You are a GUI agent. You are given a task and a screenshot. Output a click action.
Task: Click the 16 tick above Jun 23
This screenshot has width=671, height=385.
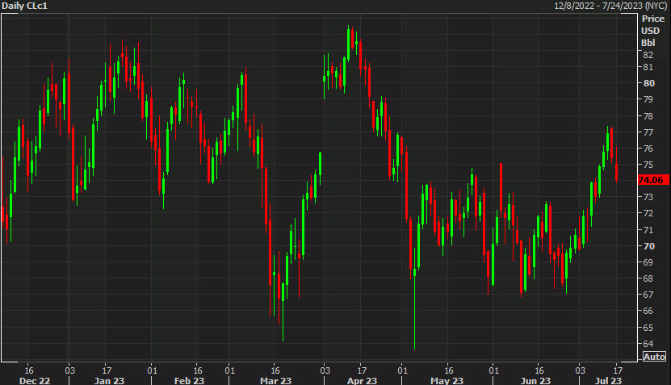click(539, 370)
